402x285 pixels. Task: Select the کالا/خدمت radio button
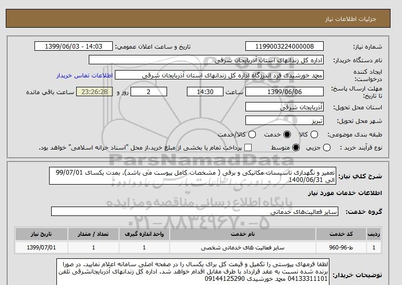click(x=252, y=134)
